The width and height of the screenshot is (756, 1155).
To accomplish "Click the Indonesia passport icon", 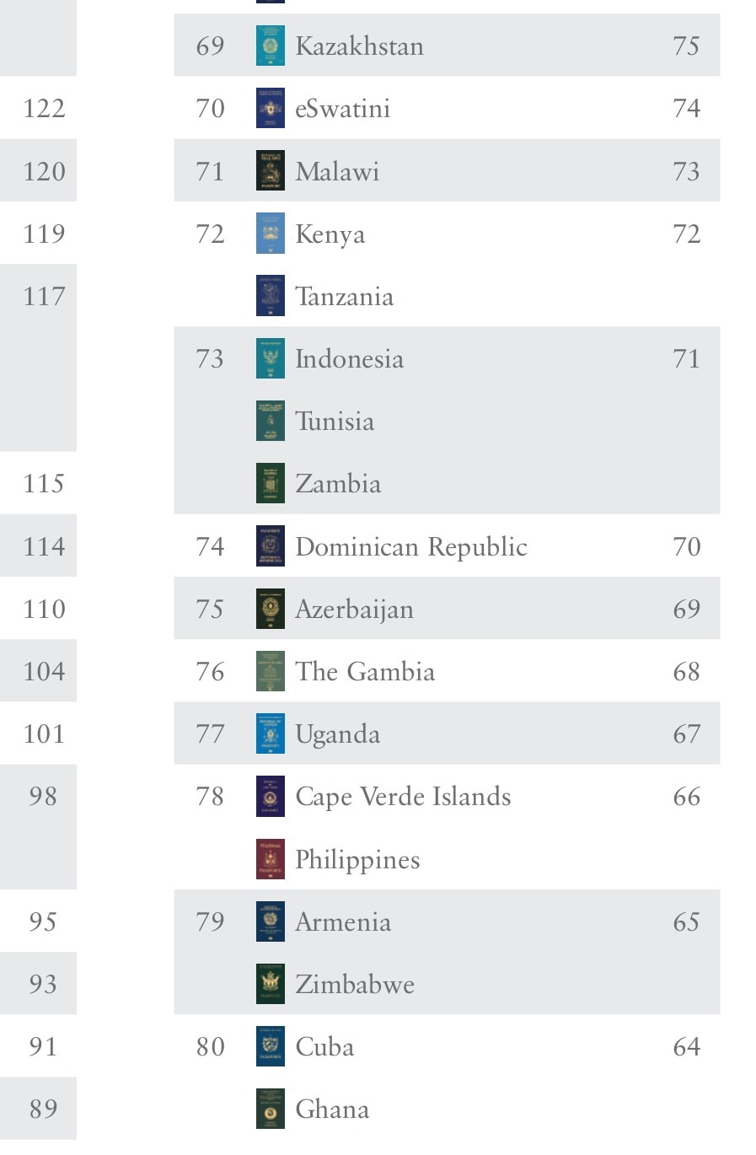I will (x=271, y=358).
